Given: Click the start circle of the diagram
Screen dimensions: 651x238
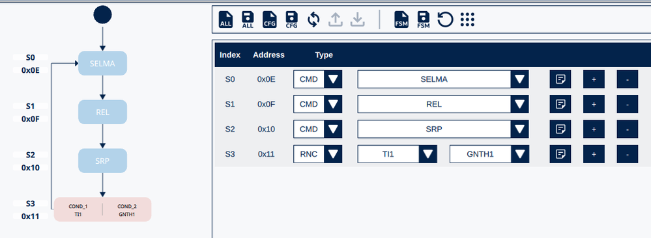Looking at the screenshot, I should 102,14.
